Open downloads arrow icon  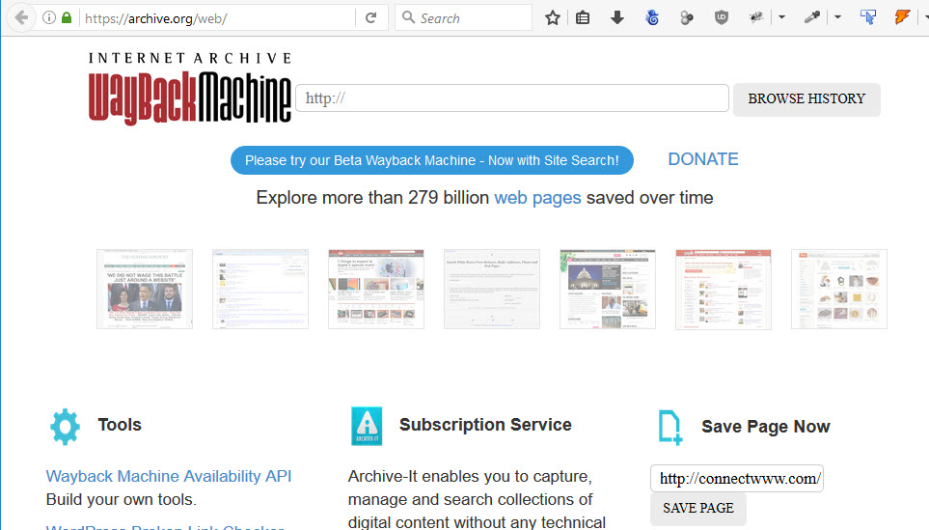(x=616, y=17)
